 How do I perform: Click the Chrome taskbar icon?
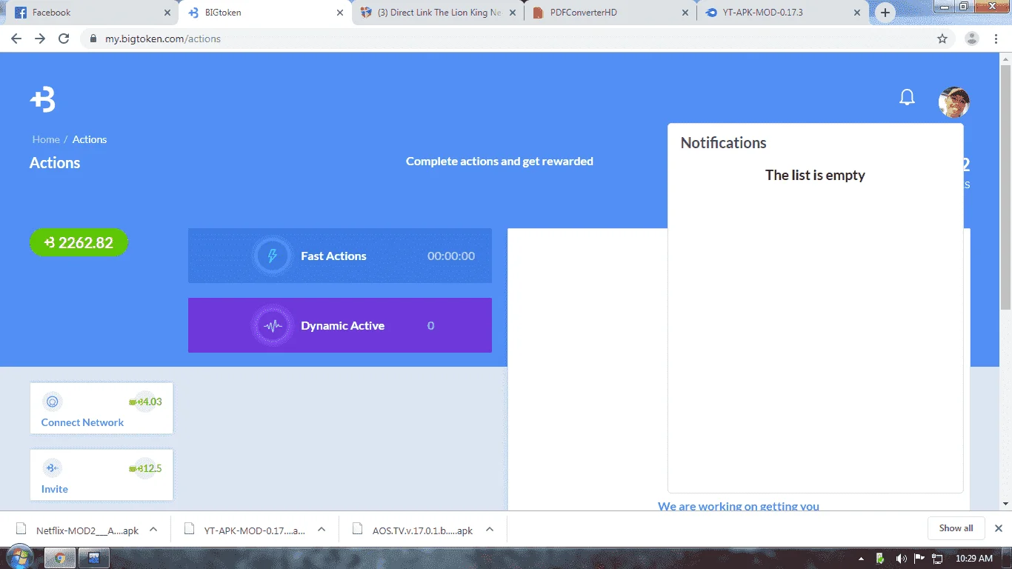60,558
